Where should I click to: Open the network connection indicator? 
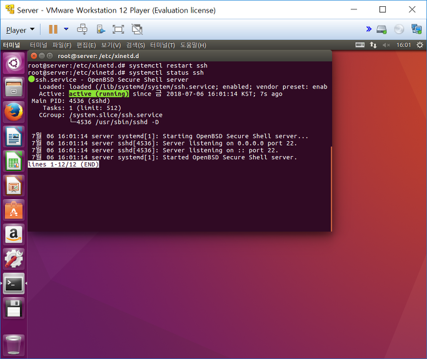(x=373, y=45)
